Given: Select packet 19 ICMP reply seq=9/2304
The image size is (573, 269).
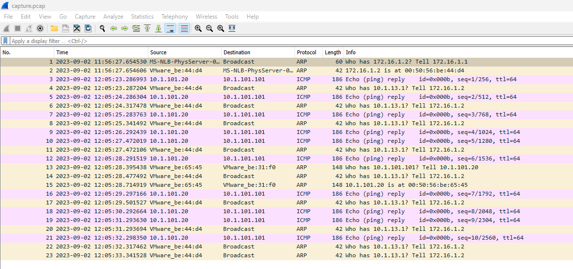Looking at the screenshot, I should pyautogui.click(x=287, y=220).
